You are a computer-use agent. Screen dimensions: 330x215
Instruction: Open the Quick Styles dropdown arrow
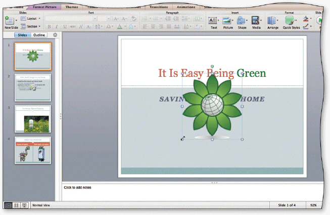click(296, 20)
